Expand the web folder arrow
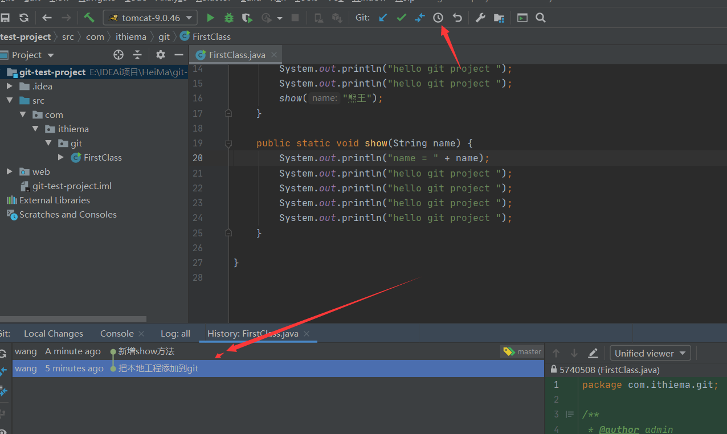 (10, 171)
